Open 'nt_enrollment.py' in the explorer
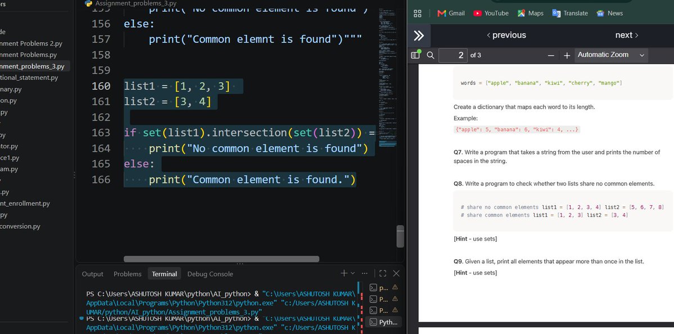674x334 pixels. tap(25, 204)
